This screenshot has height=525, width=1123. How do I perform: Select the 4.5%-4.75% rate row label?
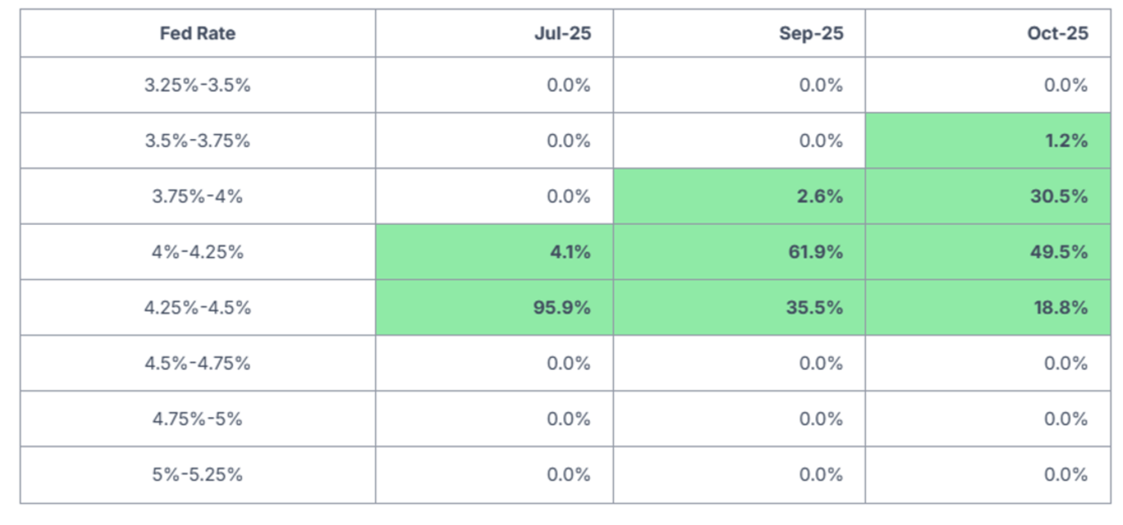point(198,363)
